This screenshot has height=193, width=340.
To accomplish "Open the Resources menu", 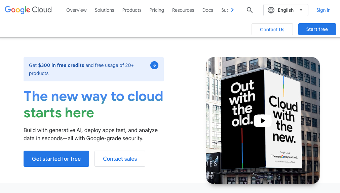I will coord(183,10).
